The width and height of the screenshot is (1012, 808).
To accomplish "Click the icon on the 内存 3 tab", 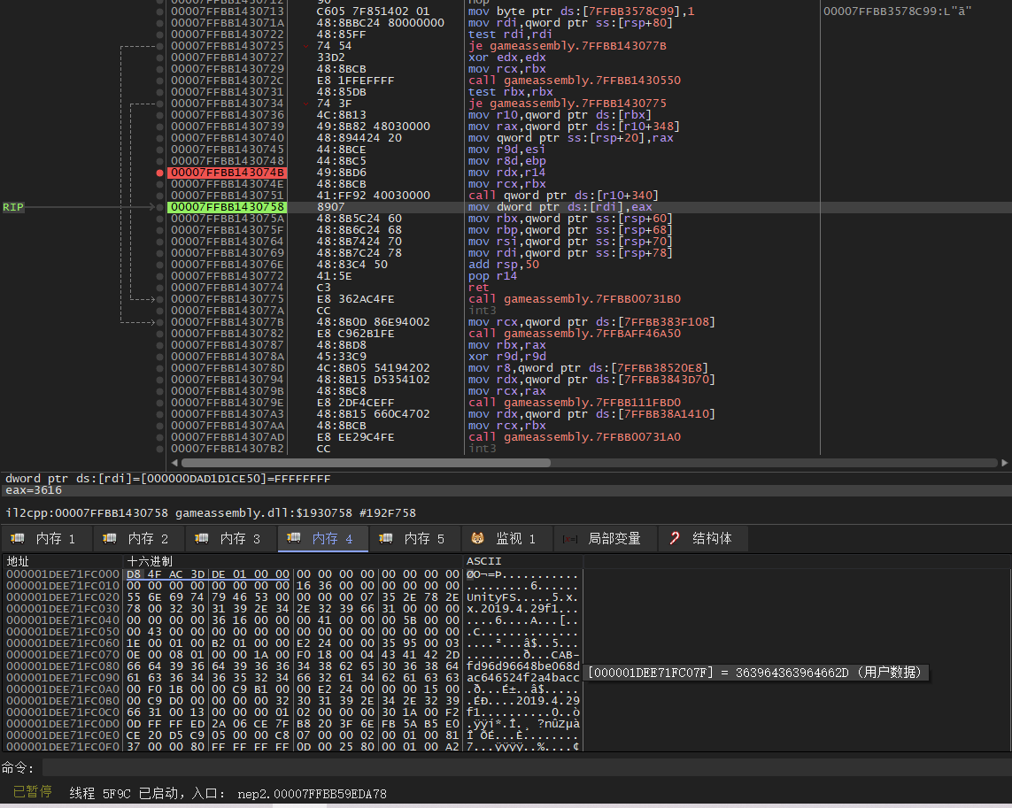I will click(202, 538).
